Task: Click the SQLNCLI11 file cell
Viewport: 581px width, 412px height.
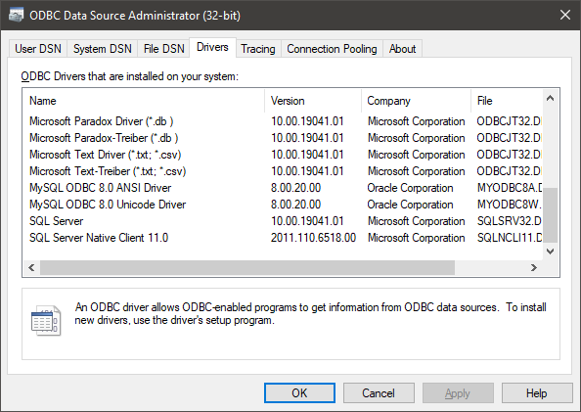Action: pos(510,238)
